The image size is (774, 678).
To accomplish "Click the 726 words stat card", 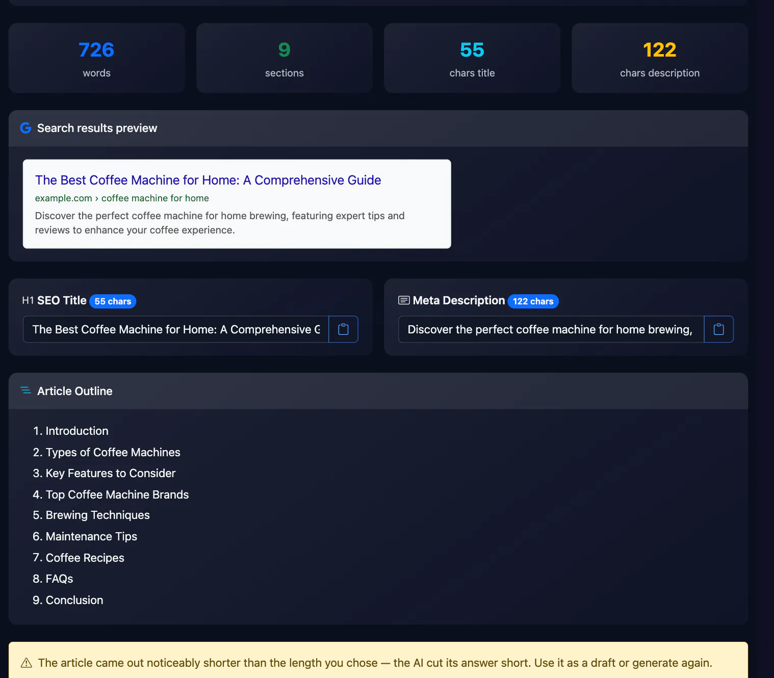I will (97, 58).
